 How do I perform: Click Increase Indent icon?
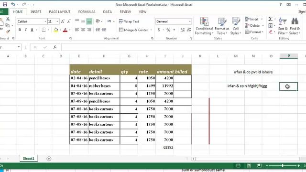[104, 30]
